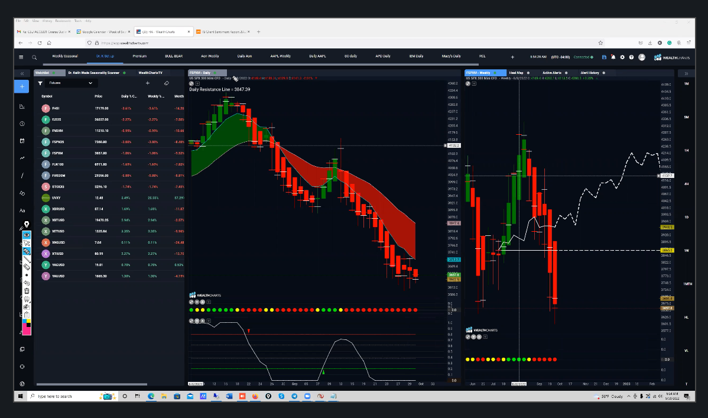Toggle the dot on Active Alerts tab
The image size is (708, 418).
click(x=566, y=73)
